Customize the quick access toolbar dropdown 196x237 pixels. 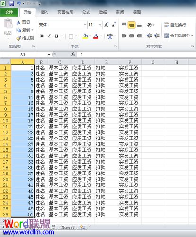pyautogui.click(x=40, y=4)
